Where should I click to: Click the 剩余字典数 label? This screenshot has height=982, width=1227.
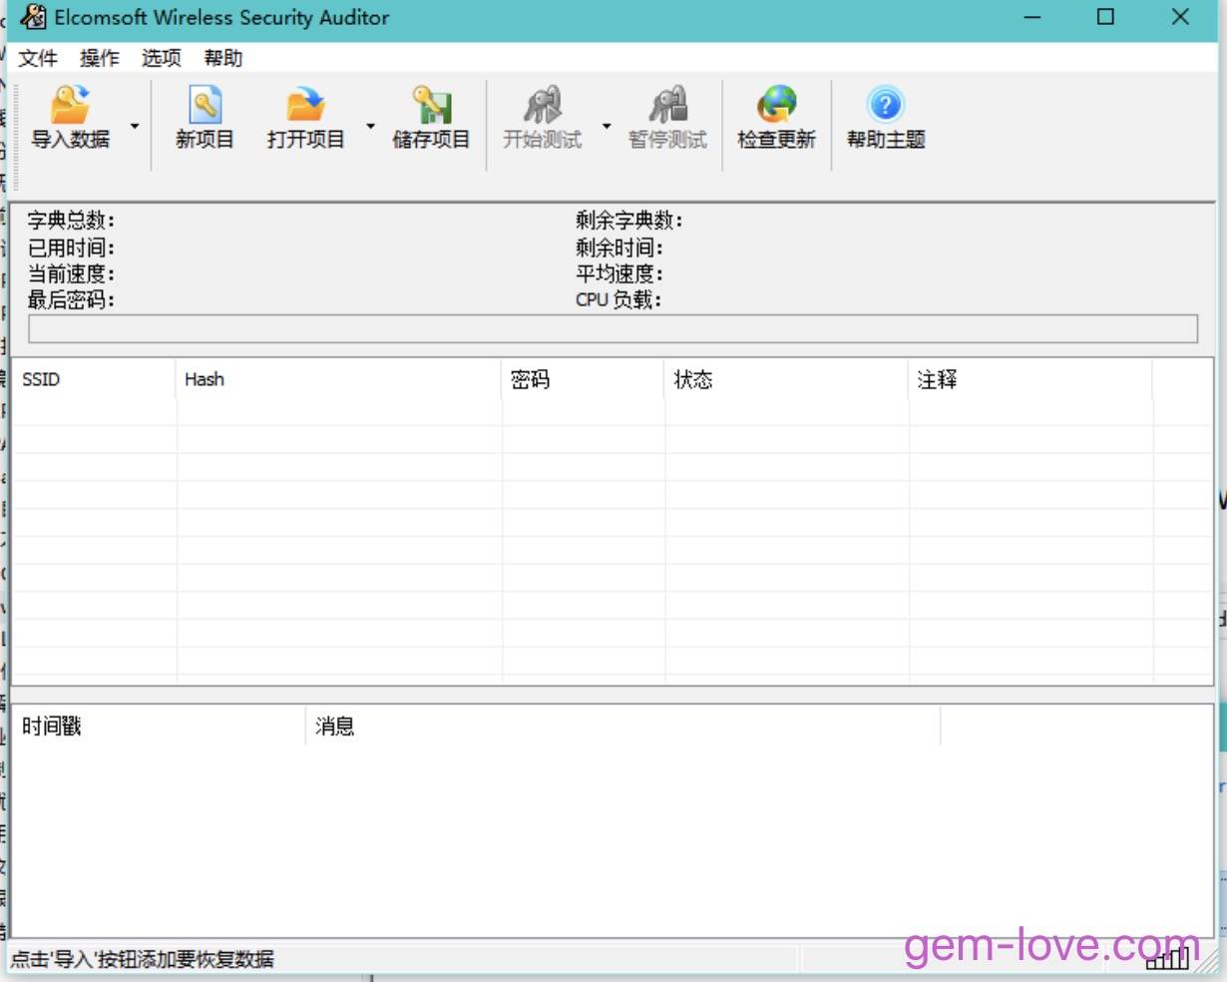tap(629, 221)
